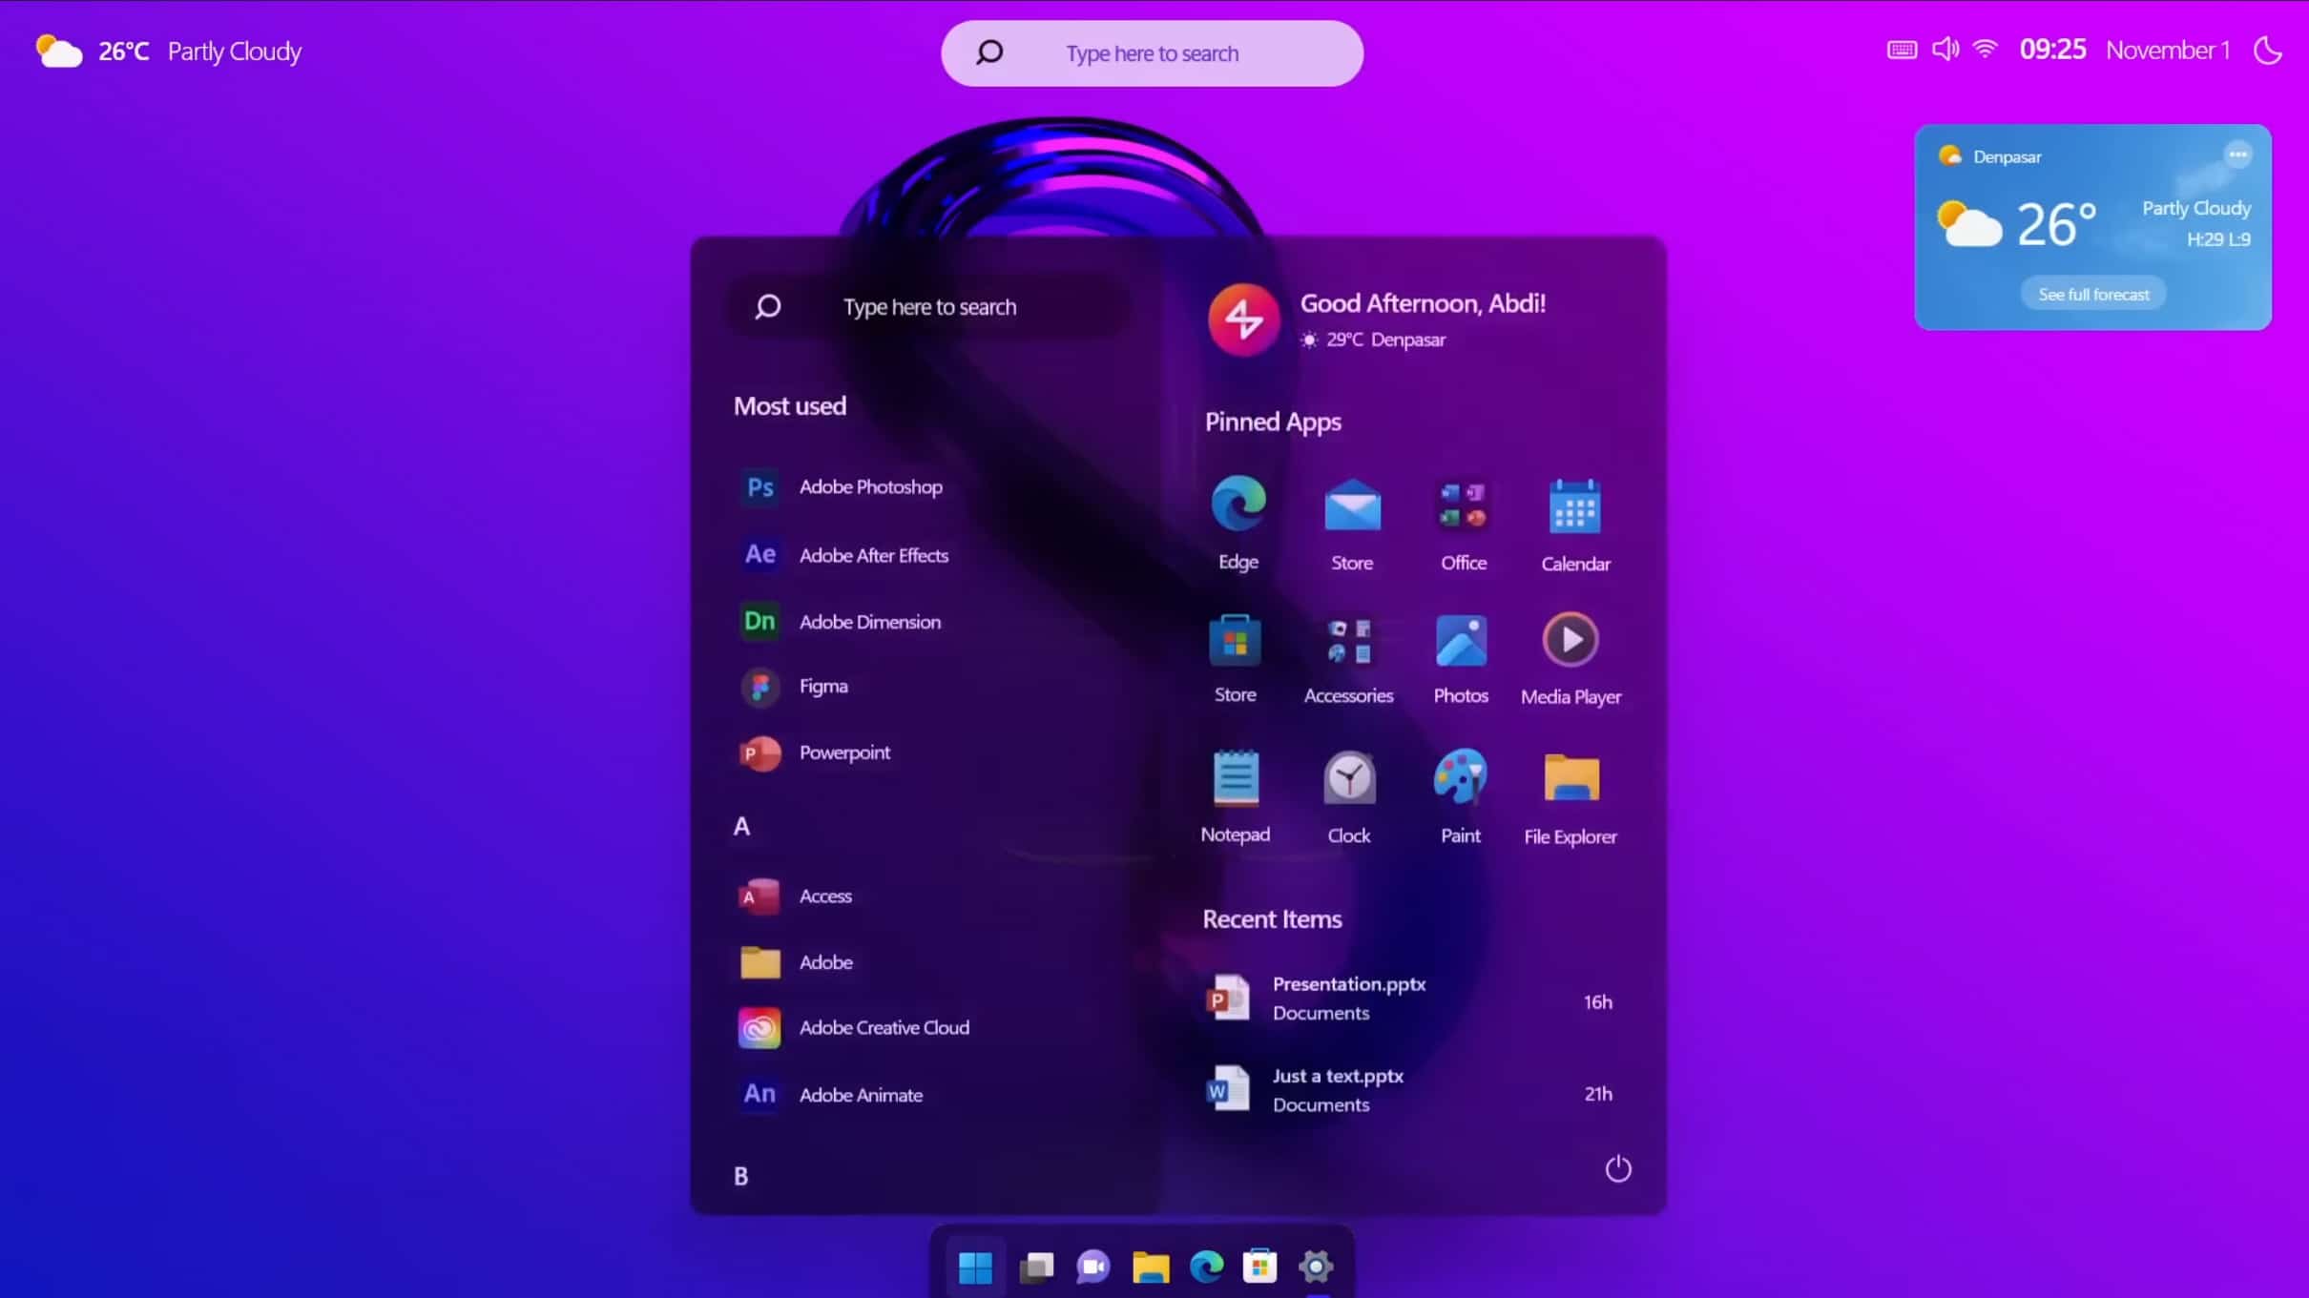The height and width of the screenshot is (1298, 2309).
Task: Click section letter A expander
Action: (x=740, y=824)
